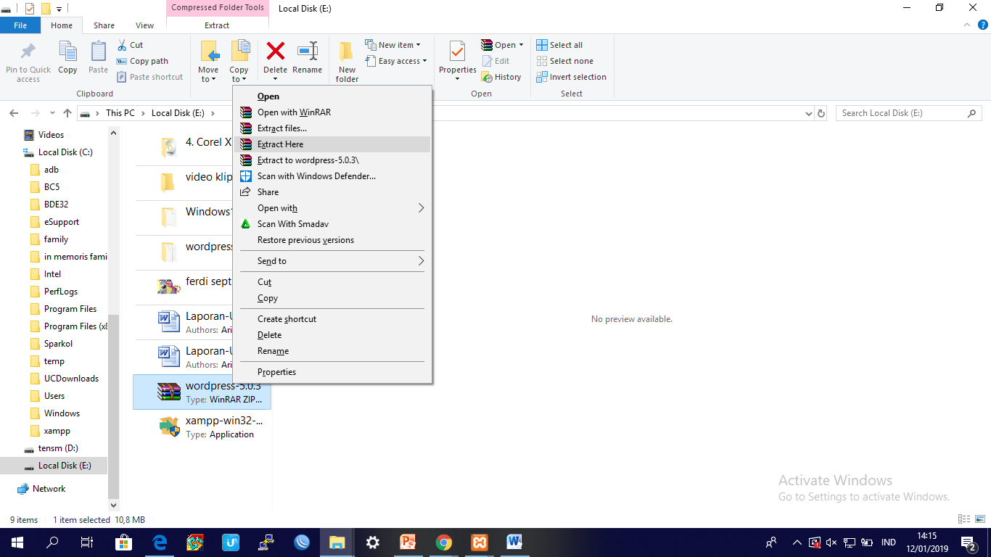
Task: Select Local Disk (C:) in navigation pane
Action: pyautogui.click(x=65, y=152)
